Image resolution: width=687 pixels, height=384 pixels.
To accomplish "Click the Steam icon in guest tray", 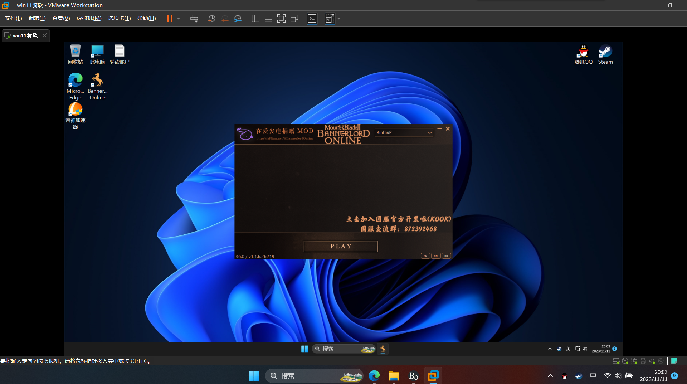I will coord(559,349).
